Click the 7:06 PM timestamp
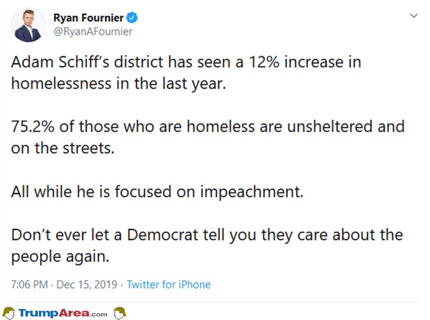The width and height of the screenshot is (430, 320). click(29, 285)
